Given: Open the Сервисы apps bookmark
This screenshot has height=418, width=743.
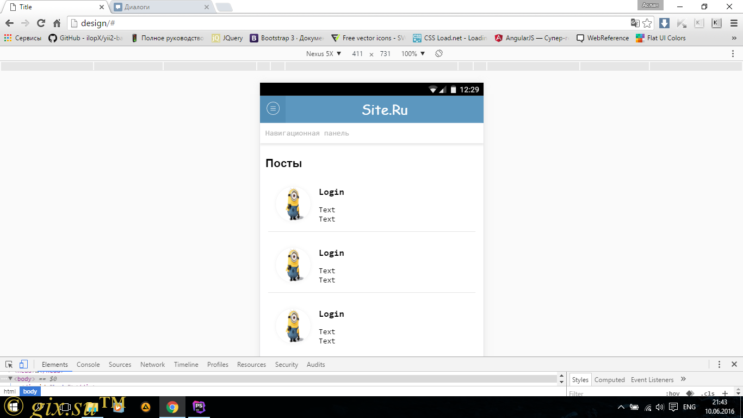Looking at the screenshot, I should [23, 38].
